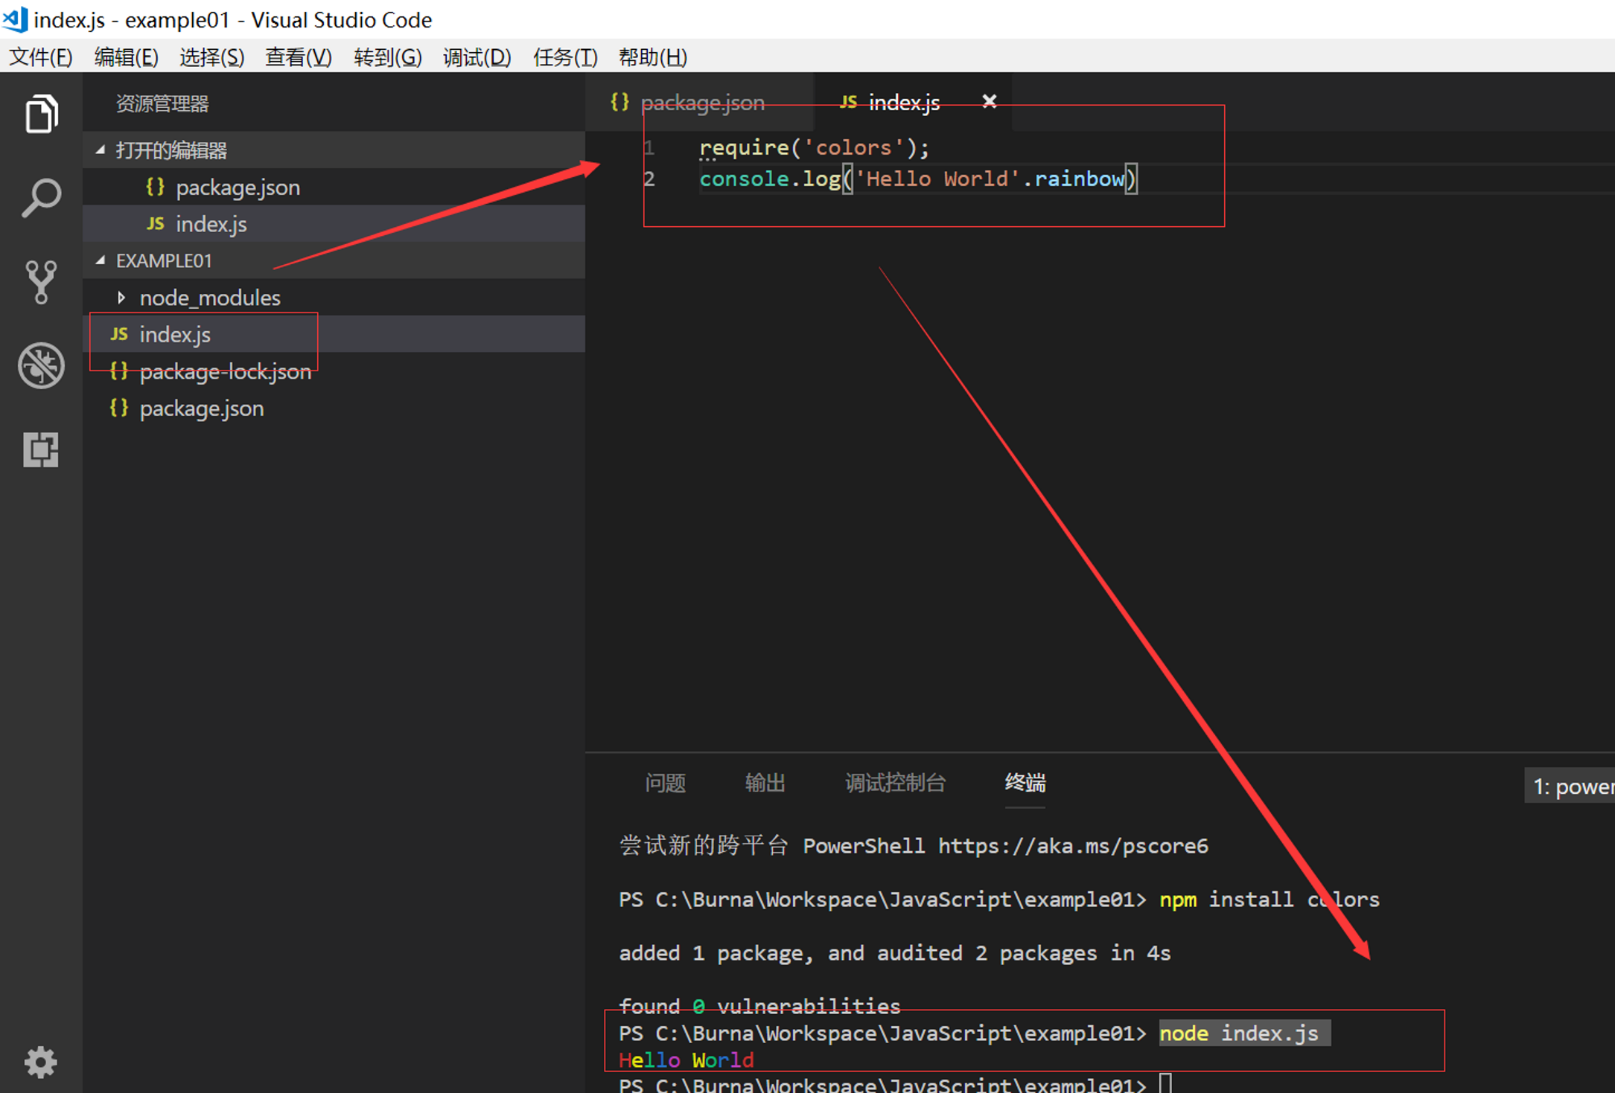Switch to the 输出 panel tab
The image size is (1615, 1093).
[x=765, y=783]
